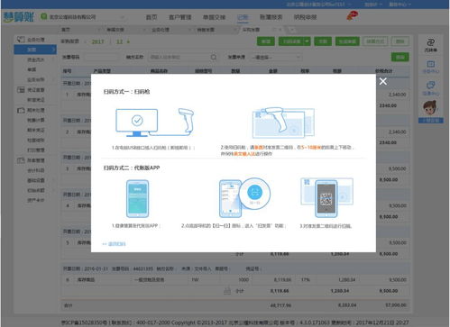
Task: Switch to the fourth page tab
Action: [206, 30]
